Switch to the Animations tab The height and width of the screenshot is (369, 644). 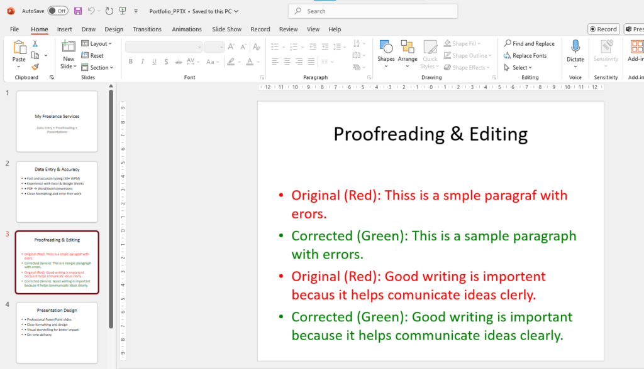(x=187, y=29)
